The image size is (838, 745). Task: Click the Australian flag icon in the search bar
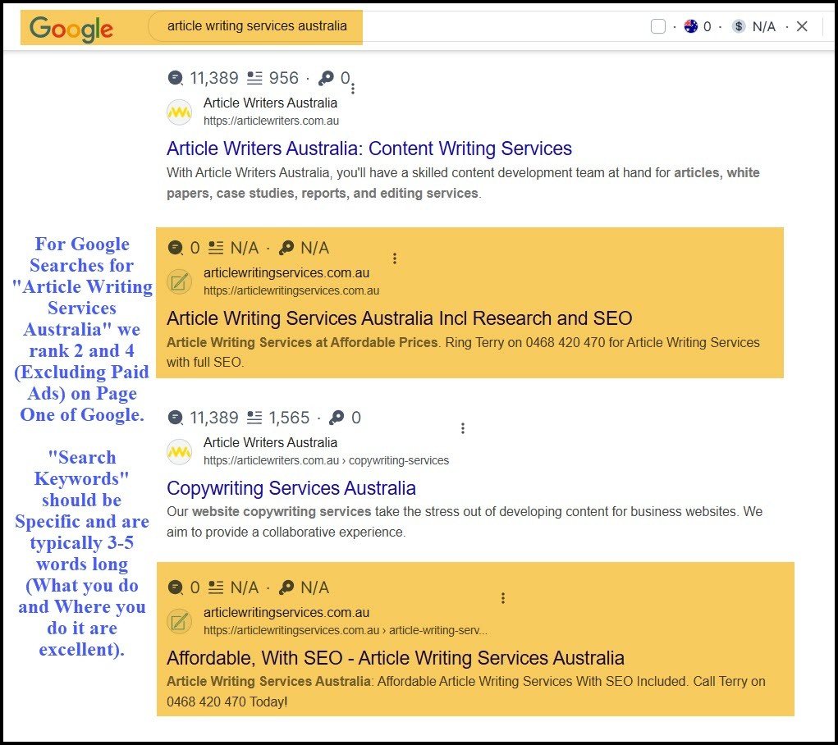pyautogui.click(x=690, y=26)
